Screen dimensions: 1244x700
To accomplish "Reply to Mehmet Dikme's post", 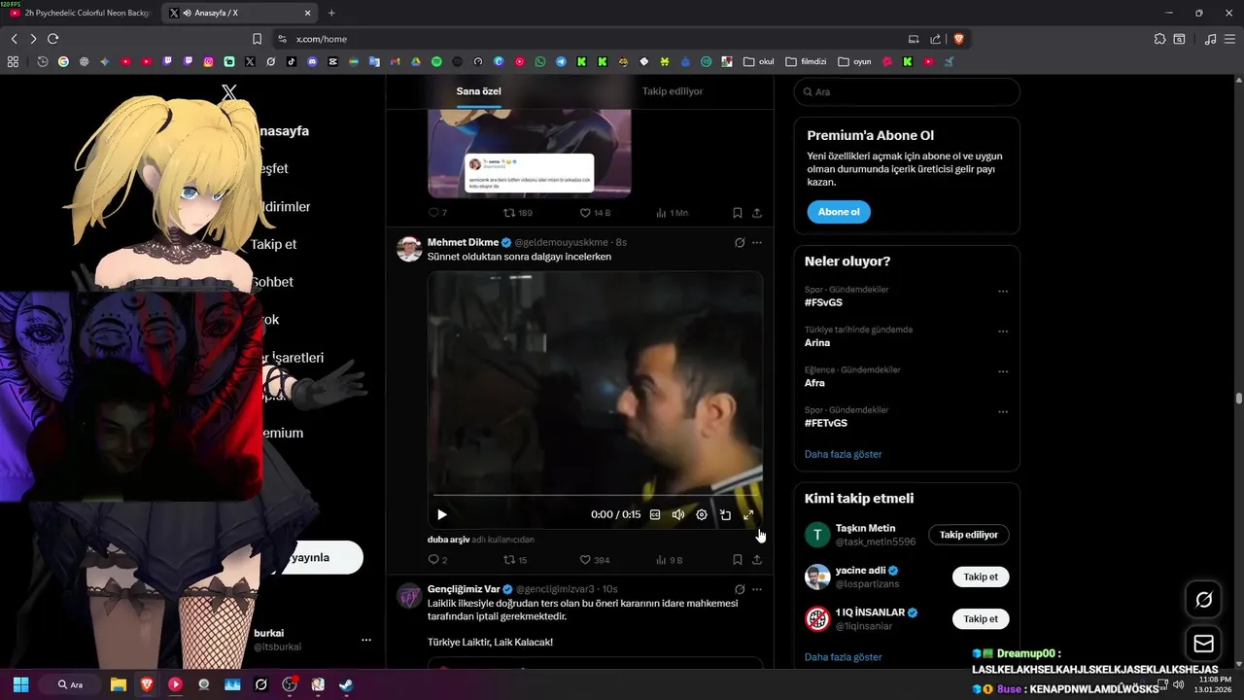I will click(x=437, y=560).
